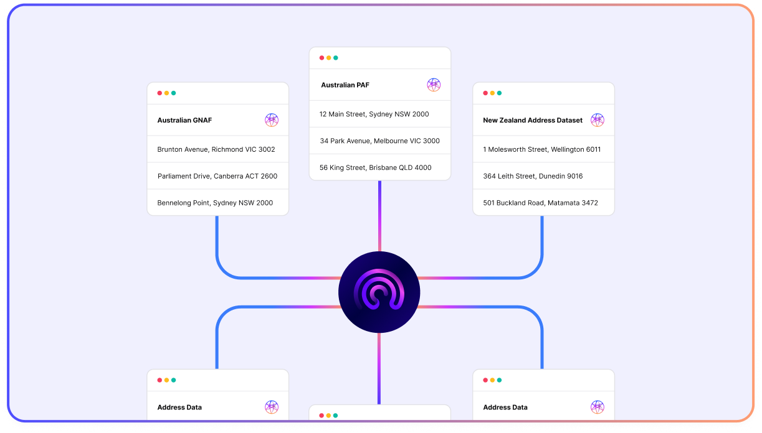Viewport: 762px width, 433px height.
Task: Click the red dot on Australian PAF card
Action: pos(321,58)
